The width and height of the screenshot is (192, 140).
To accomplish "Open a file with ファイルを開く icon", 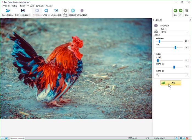I will coord(8,11).
